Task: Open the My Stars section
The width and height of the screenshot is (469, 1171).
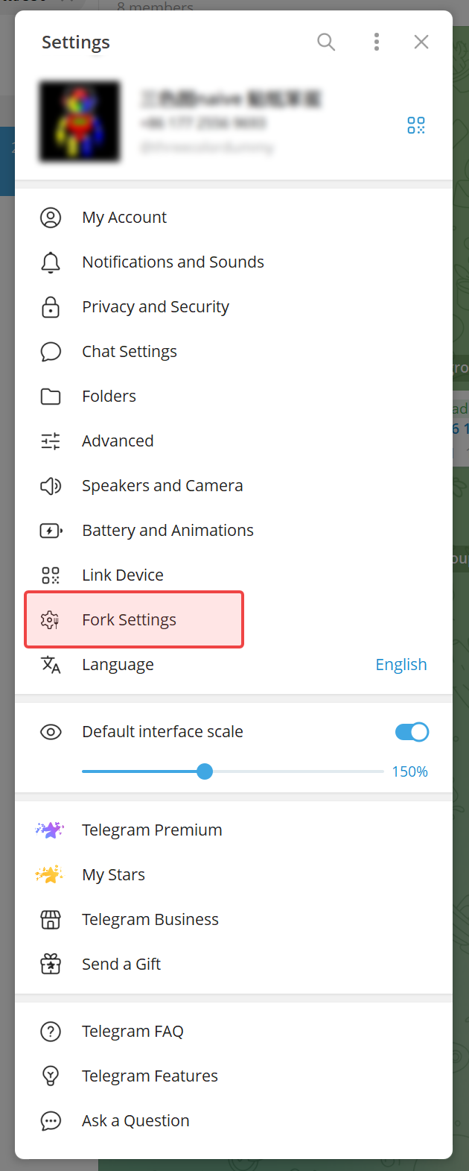Action: [234, 875]
